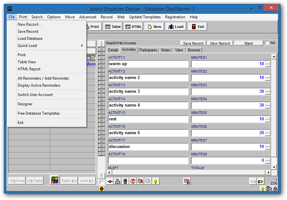Click the printer icon in bottom toolbar
The width and height of the screenshot is (287, 200).
click(x=118, y=181)
